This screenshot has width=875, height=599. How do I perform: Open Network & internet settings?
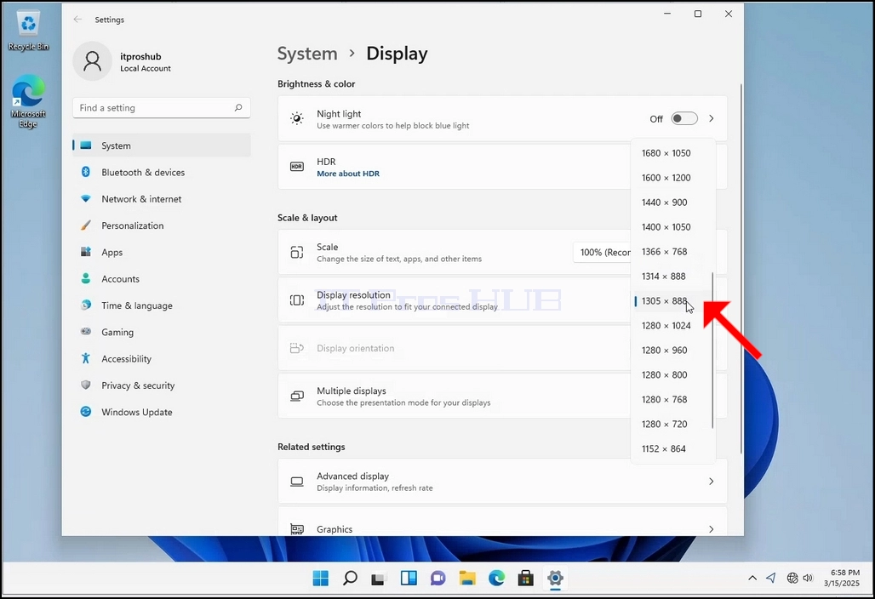pos(162,199)
